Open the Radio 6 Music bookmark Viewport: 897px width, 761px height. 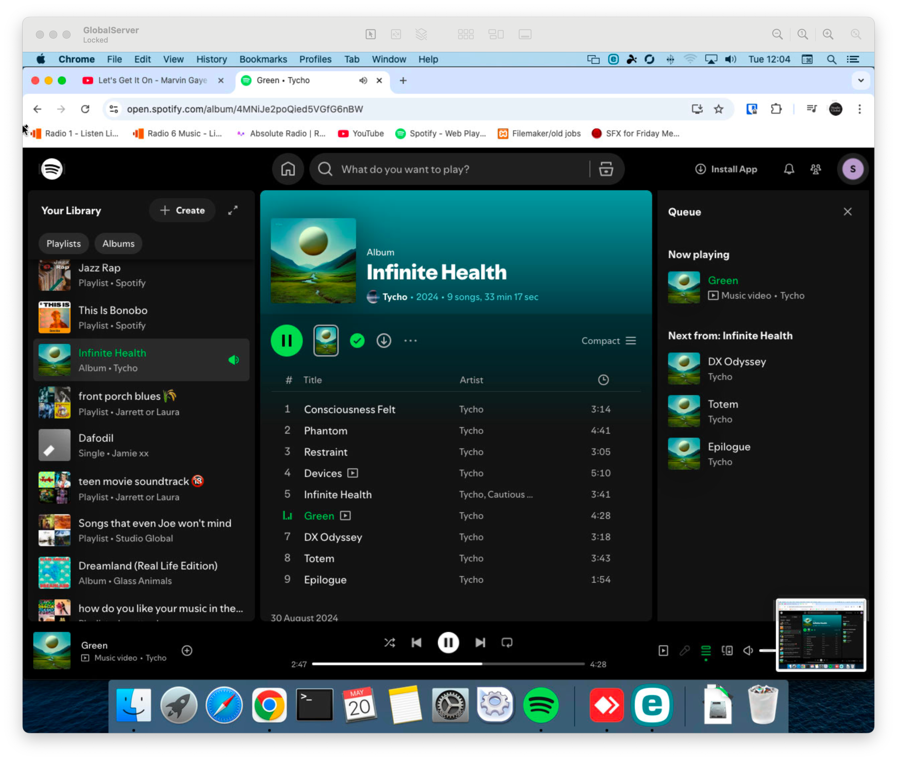point(177,134)
